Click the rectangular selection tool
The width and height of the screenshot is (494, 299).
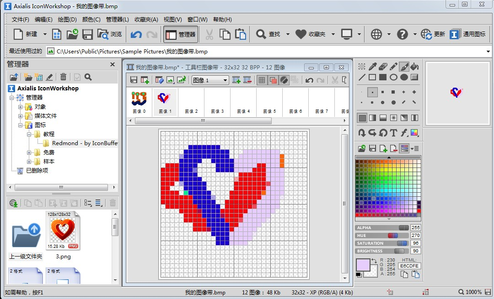(x=362, y=67)
